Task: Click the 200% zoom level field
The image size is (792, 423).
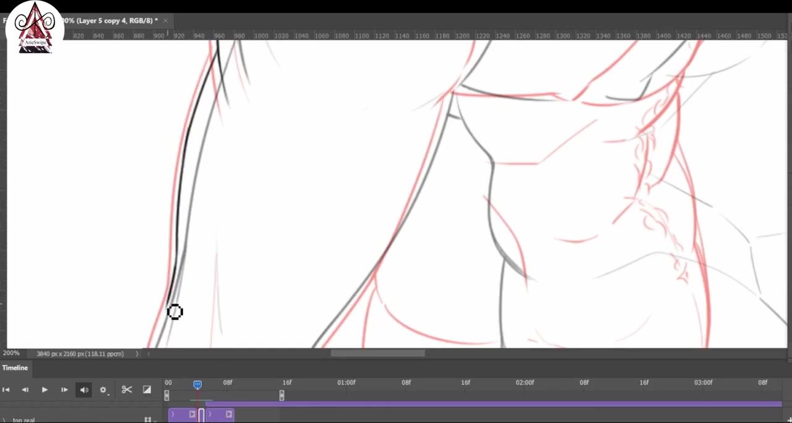Action: pos(11,353)
